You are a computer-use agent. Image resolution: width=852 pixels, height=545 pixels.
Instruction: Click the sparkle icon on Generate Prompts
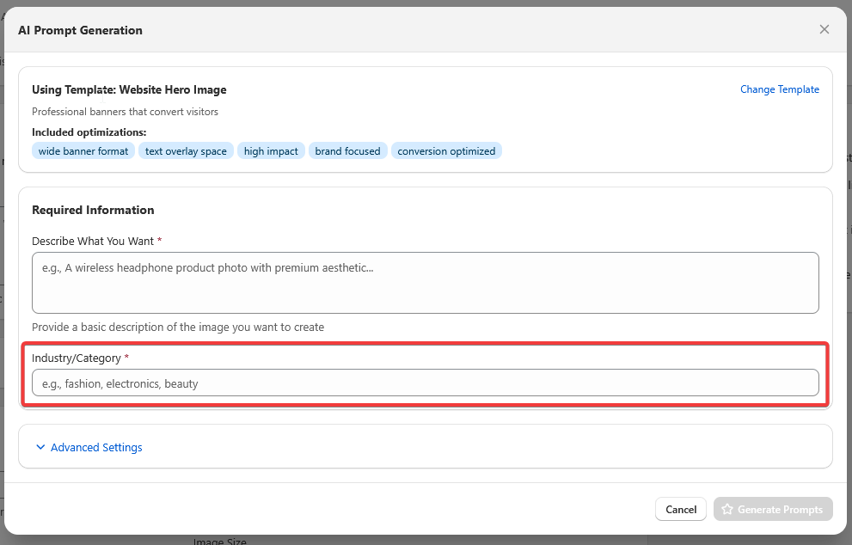click(727, 510)
